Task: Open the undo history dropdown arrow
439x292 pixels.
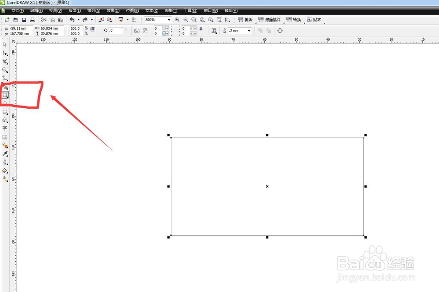Action: point(79,20)
